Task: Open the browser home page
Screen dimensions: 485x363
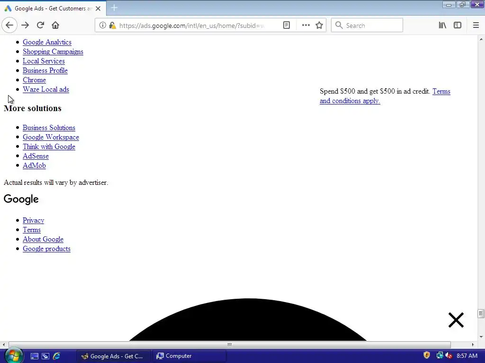Action: pos(55,26)
